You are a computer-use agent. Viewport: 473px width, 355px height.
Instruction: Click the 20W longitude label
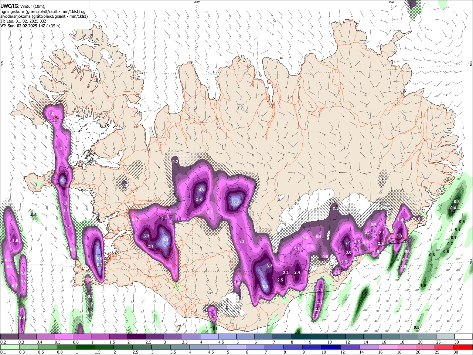tap(197, 2)
